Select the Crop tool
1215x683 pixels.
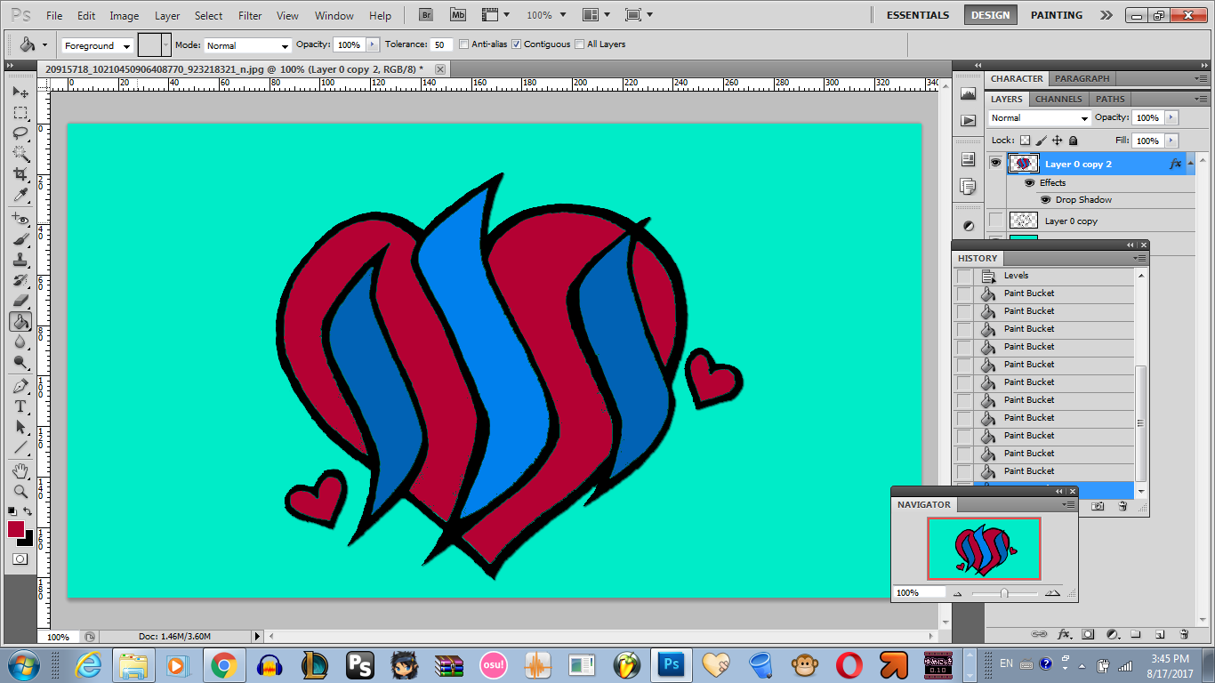coord(20,174)
